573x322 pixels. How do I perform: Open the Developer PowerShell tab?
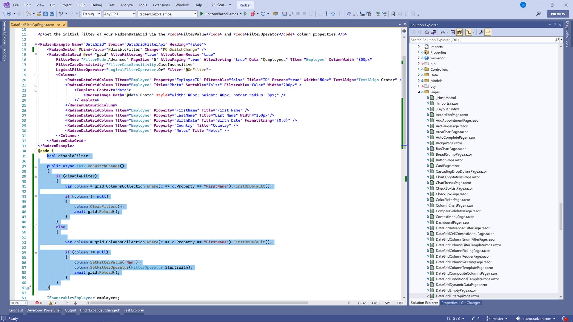[x=44, y=310]
